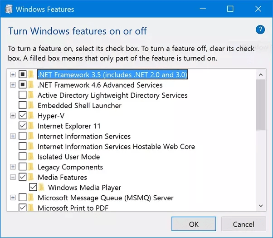Click folder icon beside .NET Framework 4.6 Advanced Services
This screenshot has width=273, height=238.
31,85
